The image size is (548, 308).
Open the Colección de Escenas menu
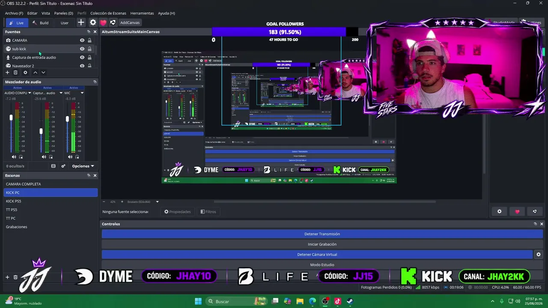point(108,13)
